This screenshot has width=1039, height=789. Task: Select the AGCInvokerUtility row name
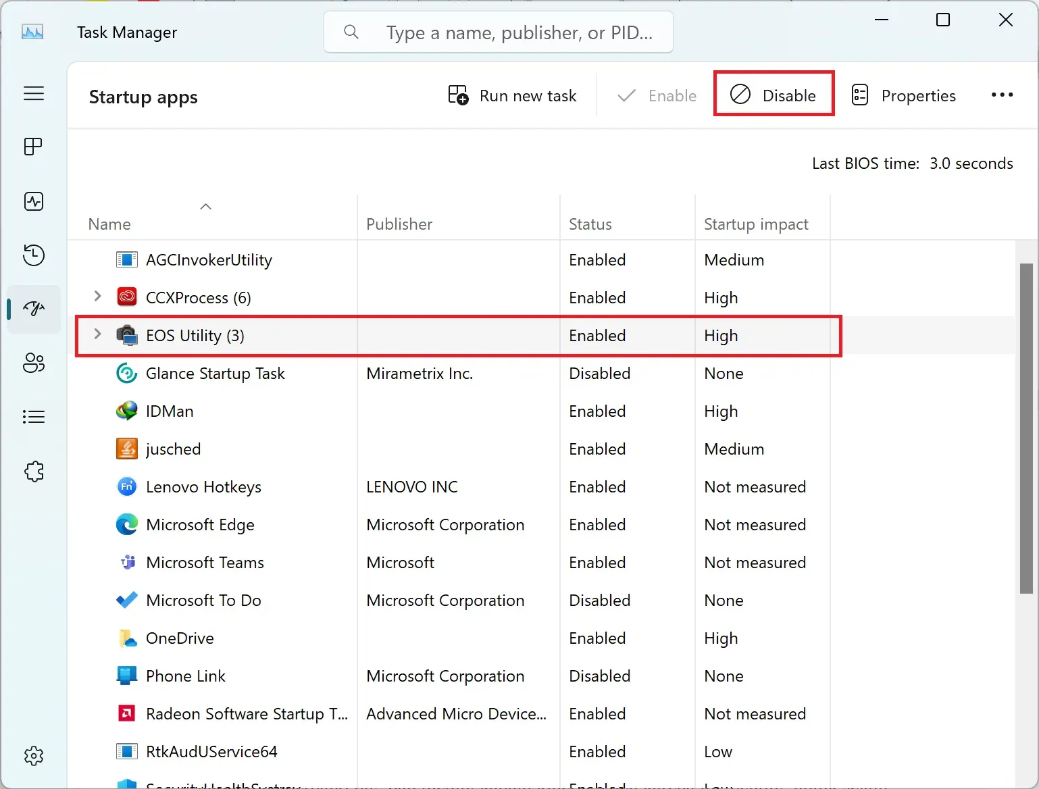pos(209,260)
